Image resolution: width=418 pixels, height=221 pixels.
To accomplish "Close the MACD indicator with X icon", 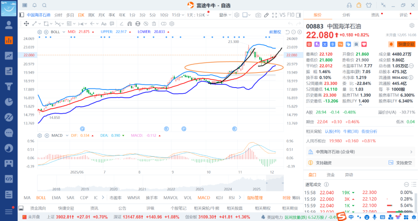I will click(47, 135).
